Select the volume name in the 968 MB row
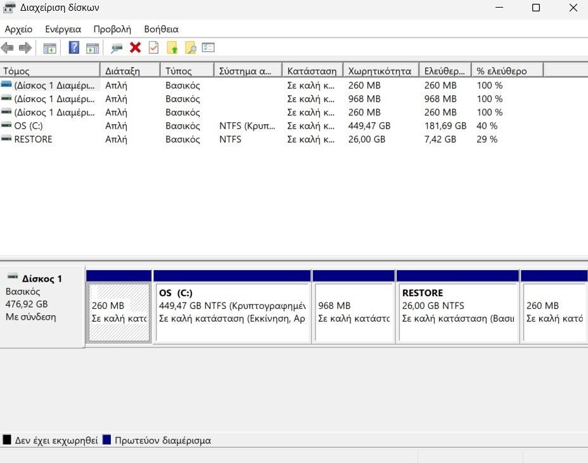 54,99
